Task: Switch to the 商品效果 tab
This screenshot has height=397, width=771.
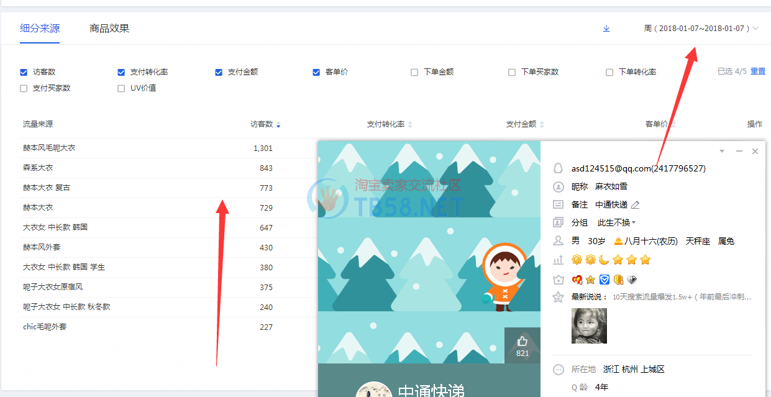Action: coord(109,29)
